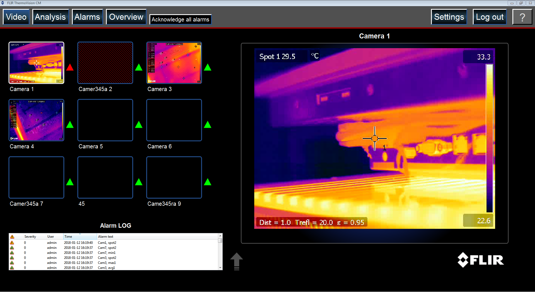This screenshot has height=292, width=535.
Task: Click the Celsius unit indicator on Camera 1 view
Action: (314, 56)
